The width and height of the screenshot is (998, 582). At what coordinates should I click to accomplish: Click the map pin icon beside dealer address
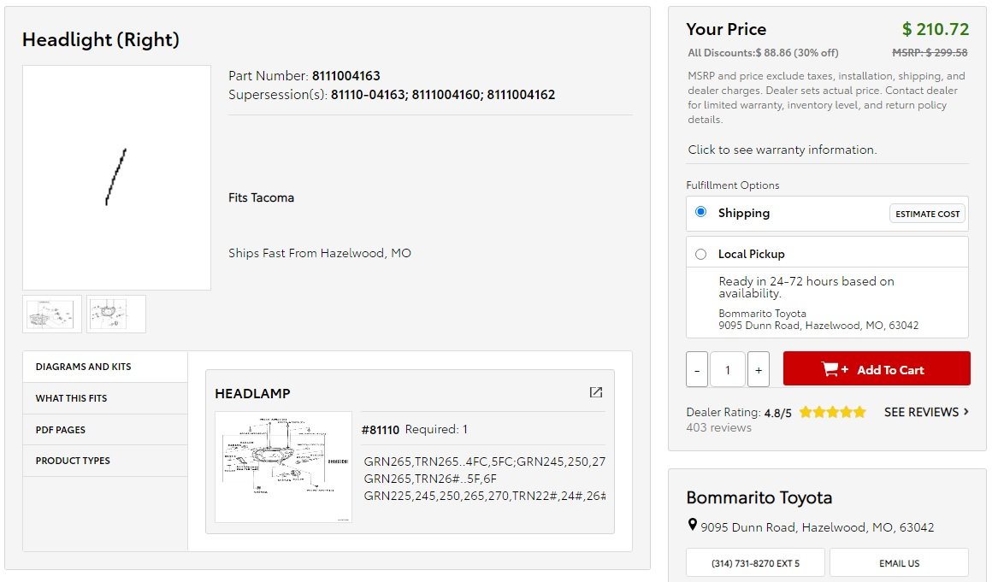point(693,526)
